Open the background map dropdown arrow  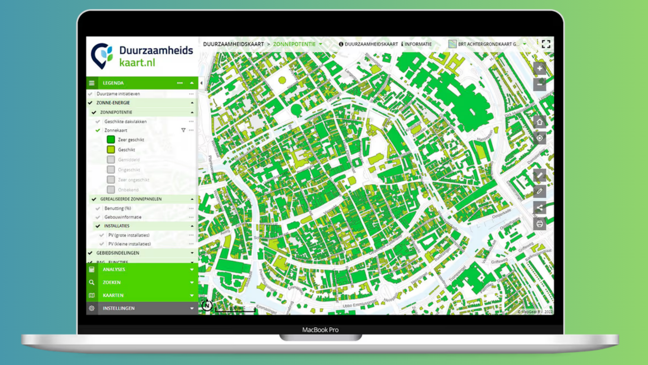pyautogui.click(x=524, y=44)
